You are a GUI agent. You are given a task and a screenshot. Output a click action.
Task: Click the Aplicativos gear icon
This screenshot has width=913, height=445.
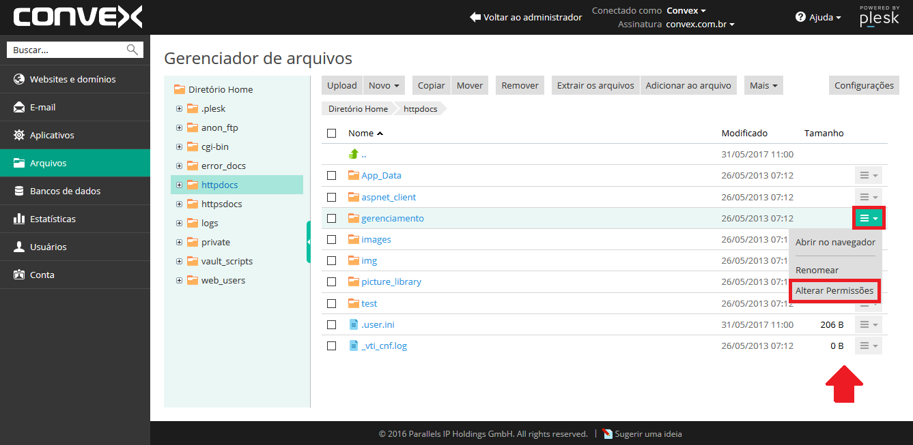click(19, 135)
